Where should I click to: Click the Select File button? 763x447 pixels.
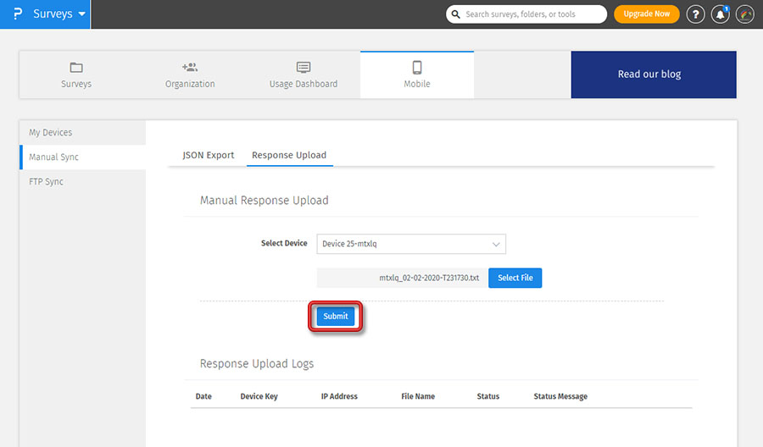coord(515,278)
